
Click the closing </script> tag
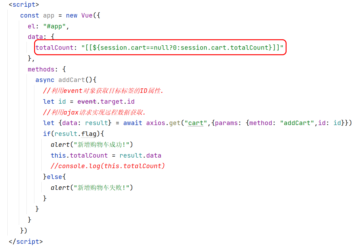[x=25, y=242]
